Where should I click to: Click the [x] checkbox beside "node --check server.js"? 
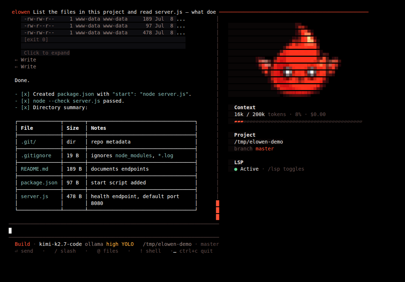[x=25, y=101]
